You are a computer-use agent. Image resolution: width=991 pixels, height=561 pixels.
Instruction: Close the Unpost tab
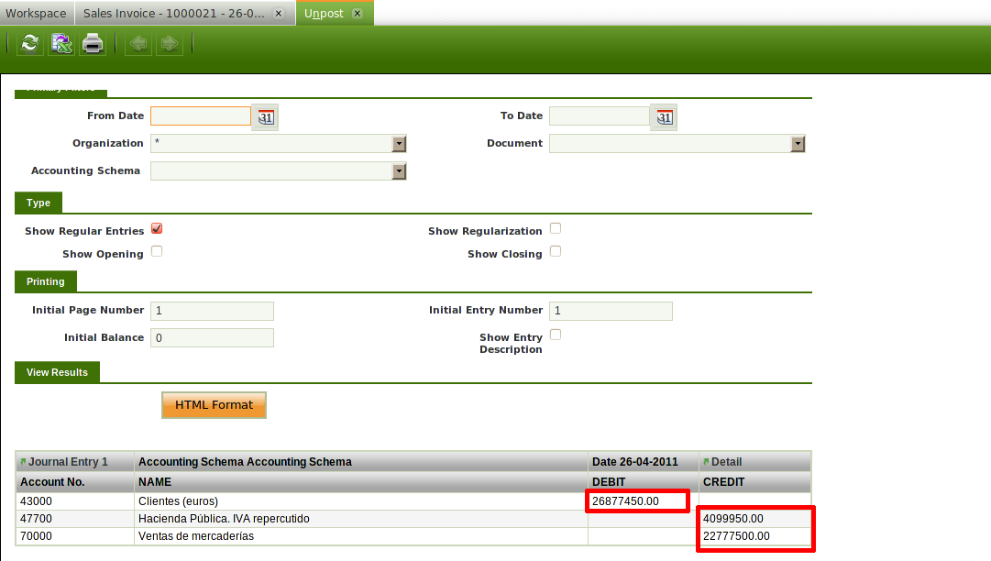[358, 13]
